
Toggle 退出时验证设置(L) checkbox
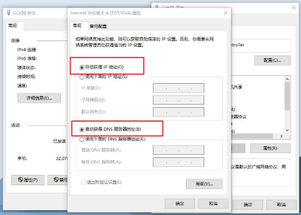click(x=83, y=182)
